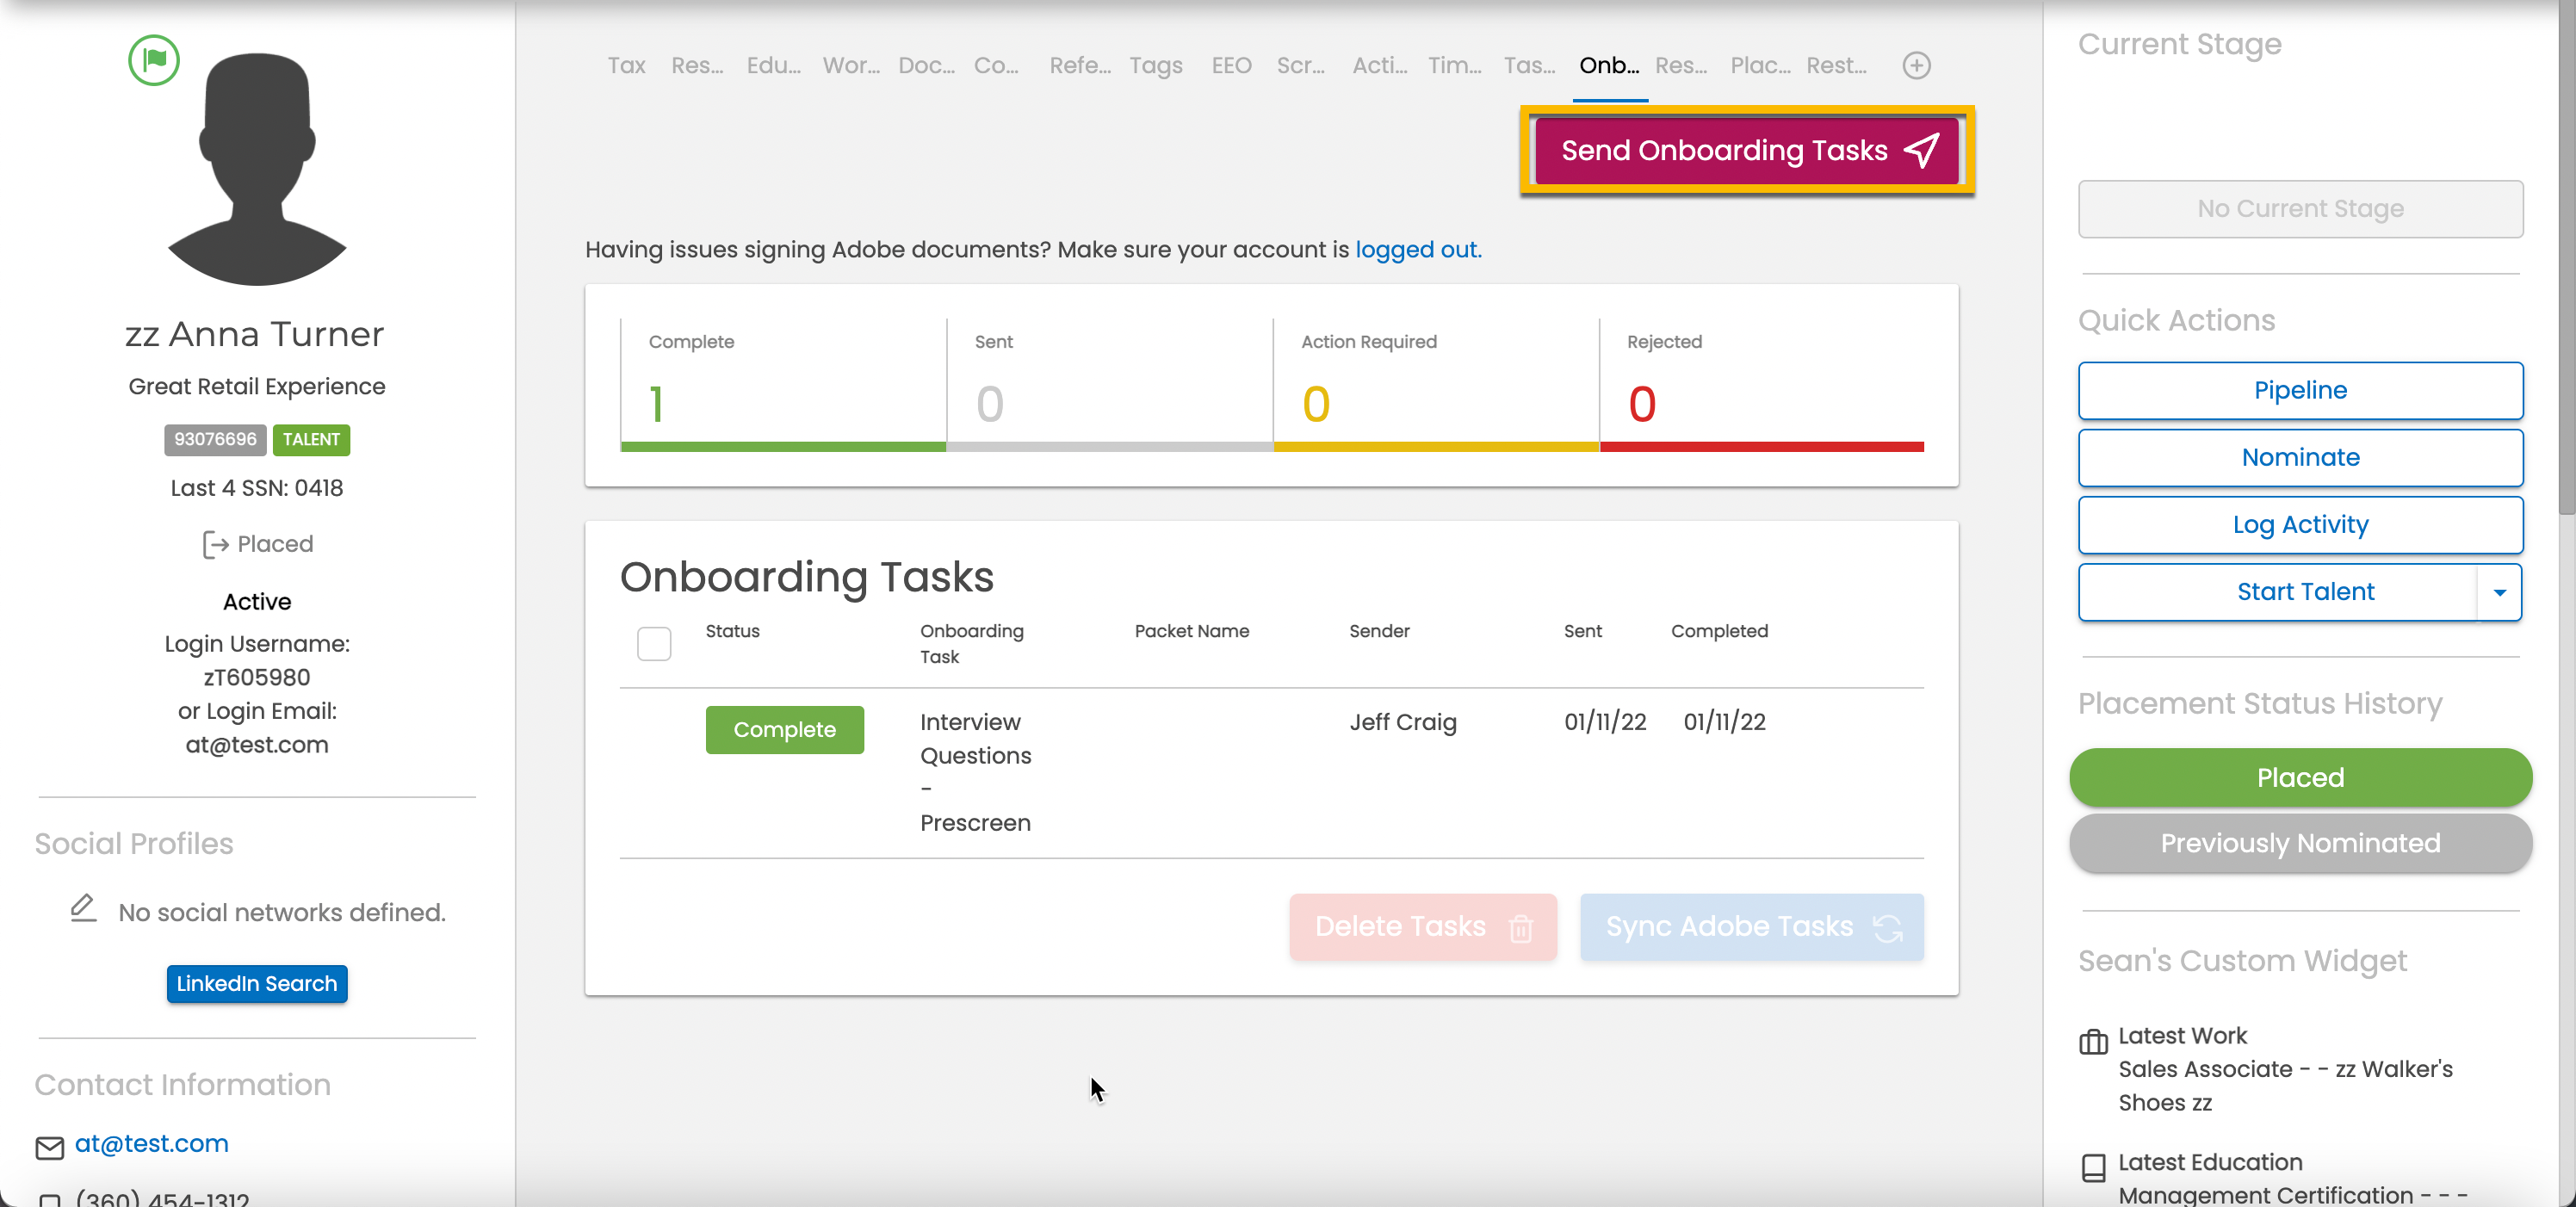Click the trash icon in Delete Tasks
Screen dimensions: 2576x1207
[x=1521, y=928]
